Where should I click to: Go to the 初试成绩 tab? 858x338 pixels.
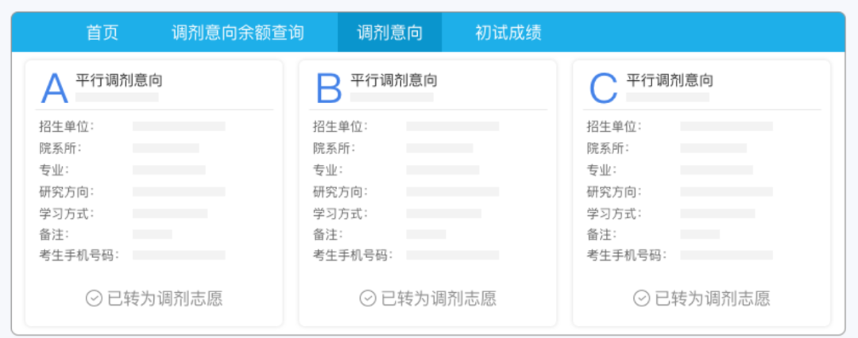[x=508, y=33]
